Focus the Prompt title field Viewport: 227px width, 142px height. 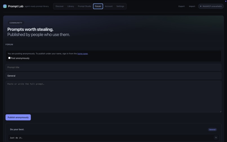pyautogui.click(x=113, y=67)
